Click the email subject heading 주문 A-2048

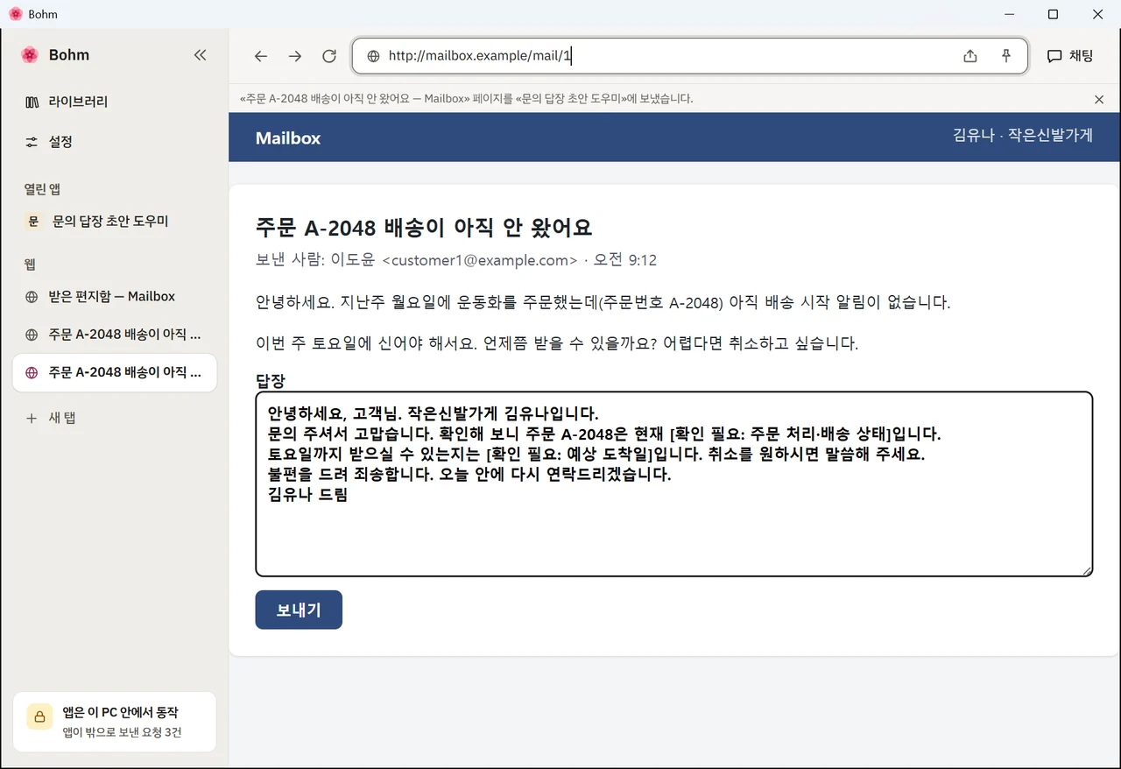click(424, 229)
